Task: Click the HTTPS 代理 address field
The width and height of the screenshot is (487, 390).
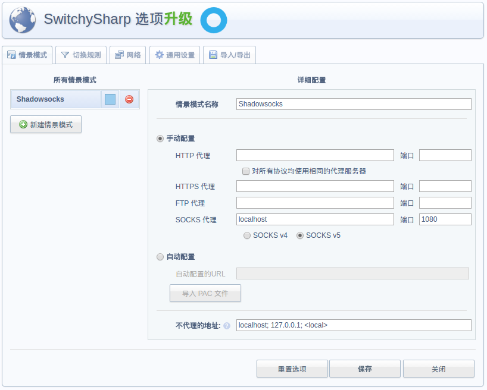Action: click(315, 186)
